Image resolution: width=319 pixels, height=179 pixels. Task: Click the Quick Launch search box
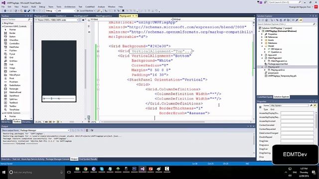[284, 2]
